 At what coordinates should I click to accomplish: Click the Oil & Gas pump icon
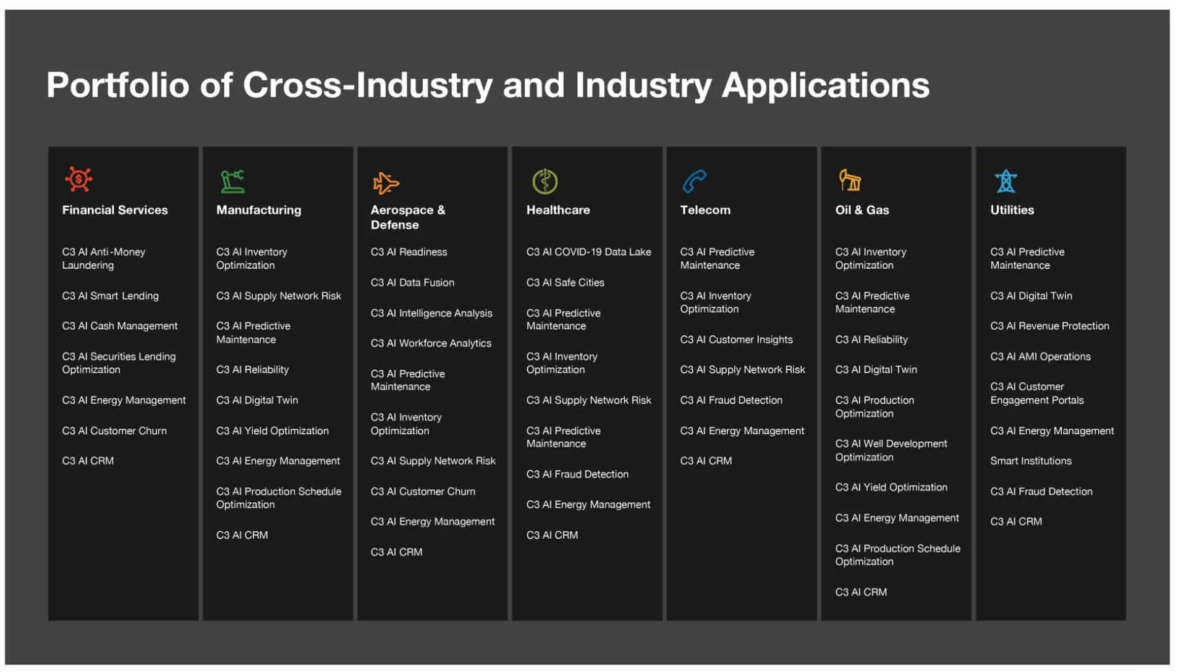[x=850, y=180]
